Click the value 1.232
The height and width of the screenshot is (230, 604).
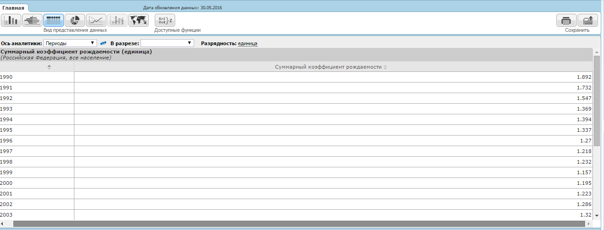point(584,162)
